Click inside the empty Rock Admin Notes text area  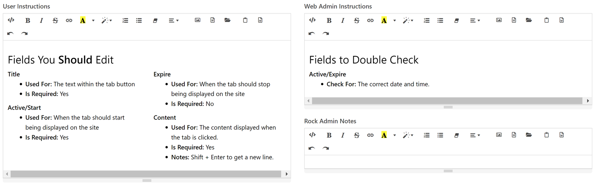point(448,162)
